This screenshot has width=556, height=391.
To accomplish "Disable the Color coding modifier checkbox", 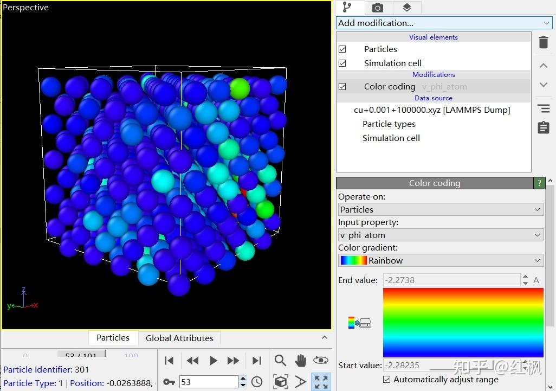I will coord(342,86).
